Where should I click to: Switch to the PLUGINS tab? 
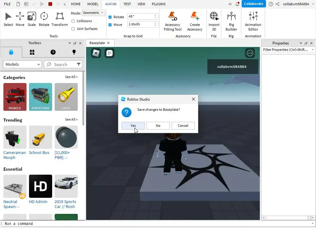pyautogui.click(x=159, y=4)
